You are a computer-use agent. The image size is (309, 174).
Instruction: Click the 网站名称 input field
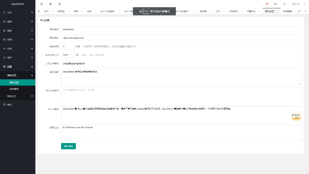(181, 29)
